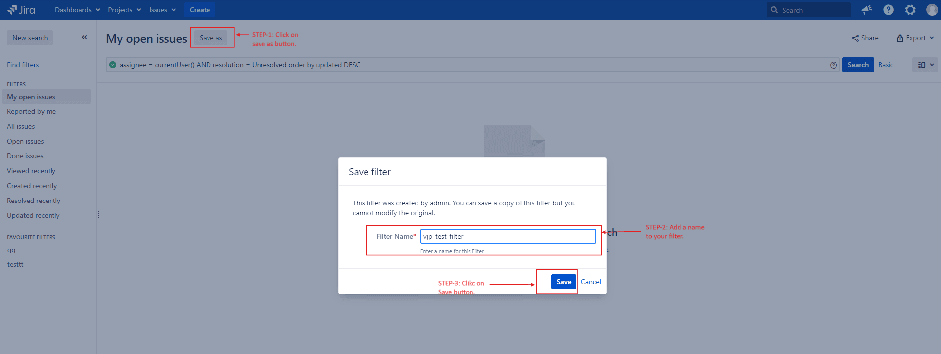Screen dimensions: 941x354
Task: Open the view layout switcher dropdown
Action: point(925,65)
